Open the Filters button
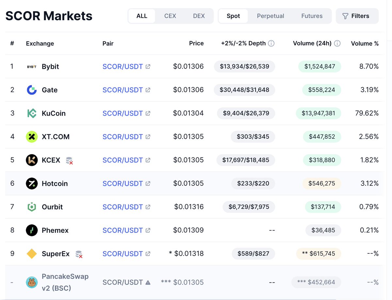Viewport: 392px width, 300px height. (357, 16)
